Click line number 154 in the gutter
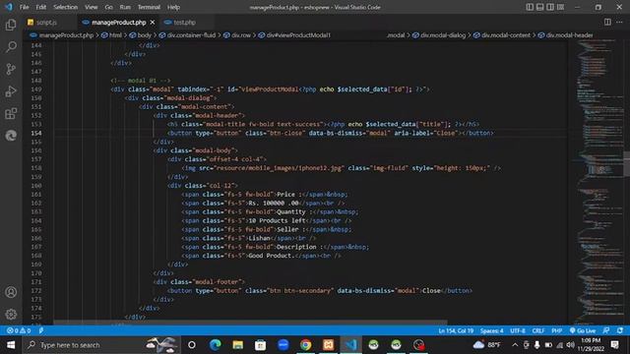This screenshot has width=630, height=354. pyautogui.click(x=36, y=133)
